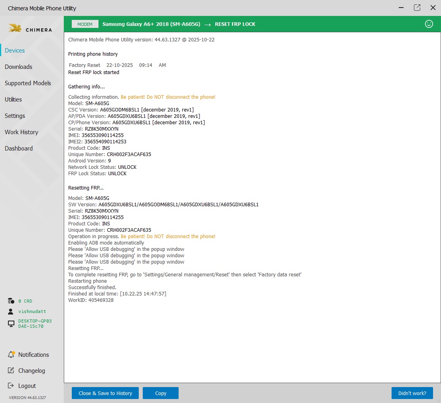Click the CP/Phone Version line
This screenshot has height=403, width=441.
(136, 122)
